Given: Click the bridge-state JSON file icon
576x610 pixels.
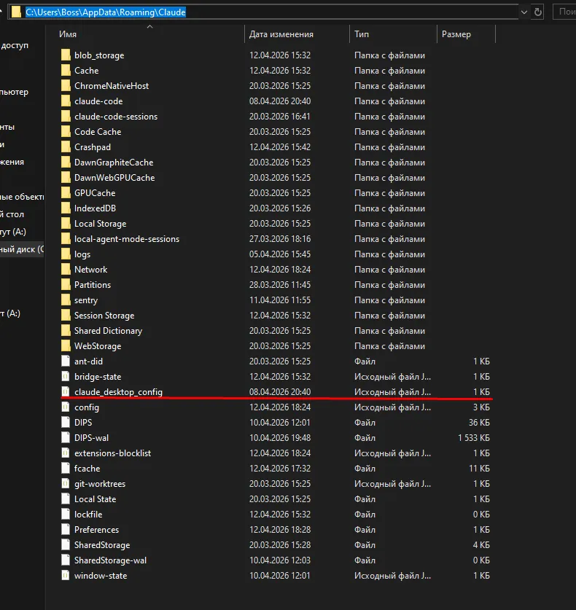Looking at the screenshot, I should coord(66,377).
